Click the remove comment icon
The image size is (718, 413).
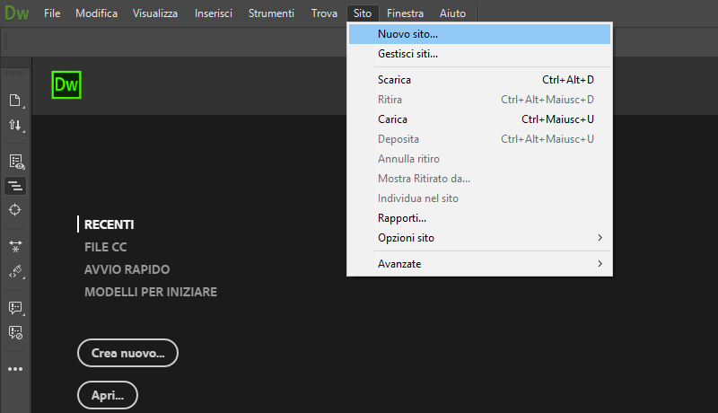click(x=15, y=332)
